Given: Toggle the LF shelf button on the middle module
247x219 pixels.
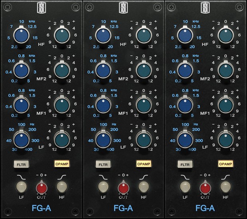Looking at the screenshot, I should coord(103,187).
